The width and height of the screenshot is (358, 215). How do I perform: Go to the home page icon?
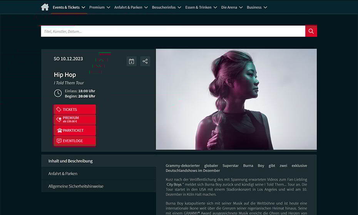[x=45, y=7]
